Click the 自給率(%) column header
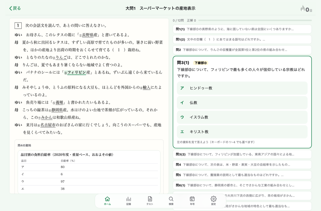The height and width of the screenshot is (211, 321). (68, 161)
